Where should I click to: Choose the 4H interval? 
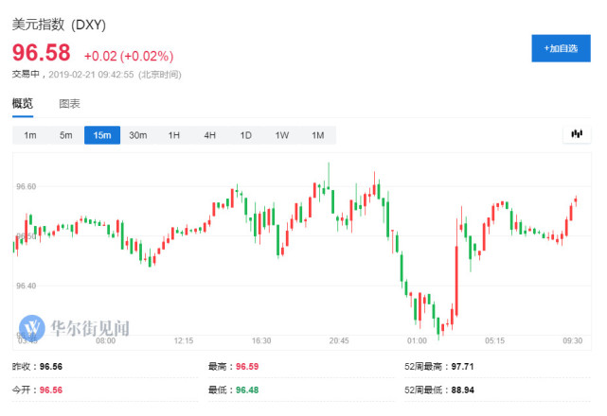pos(209,135)
